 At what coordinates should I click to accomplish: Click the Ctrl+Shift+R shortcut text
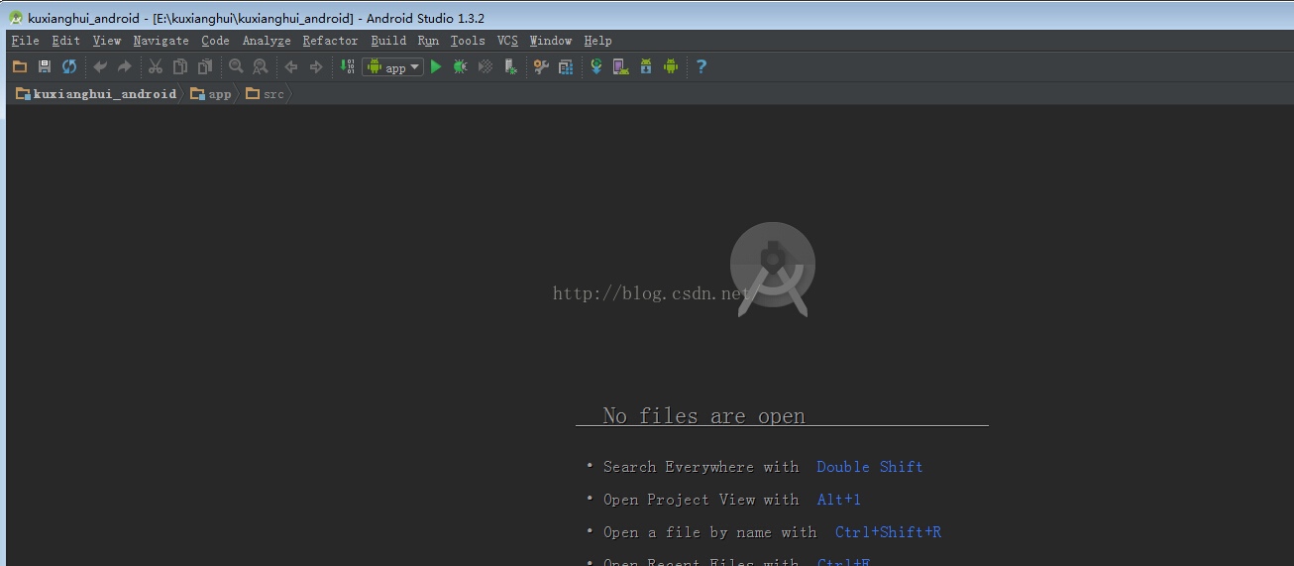(x=889, y=532)
